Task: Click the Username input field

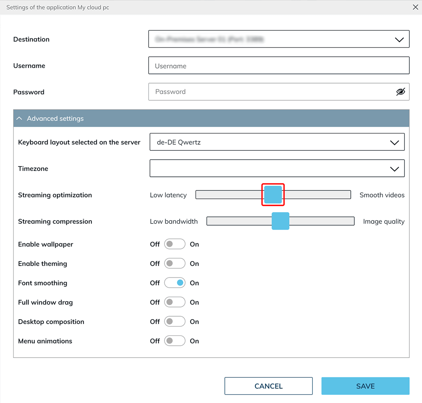Action: tap(279, 65)
